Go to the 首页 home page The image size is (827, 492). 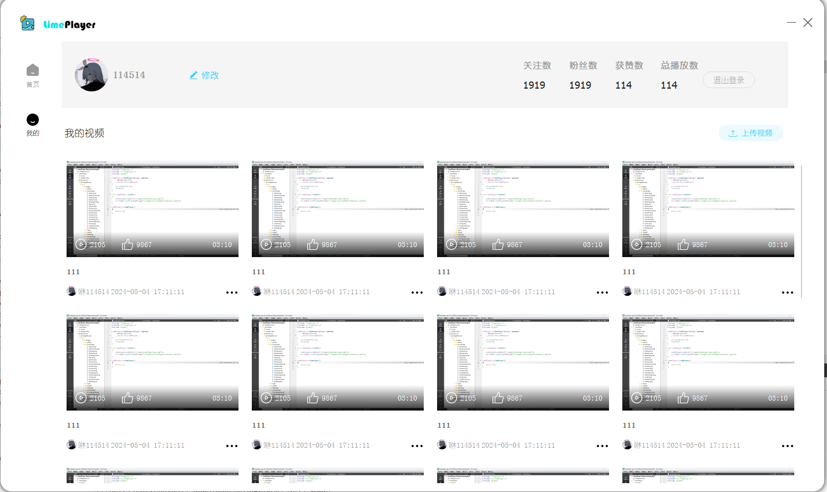(33, 76)
